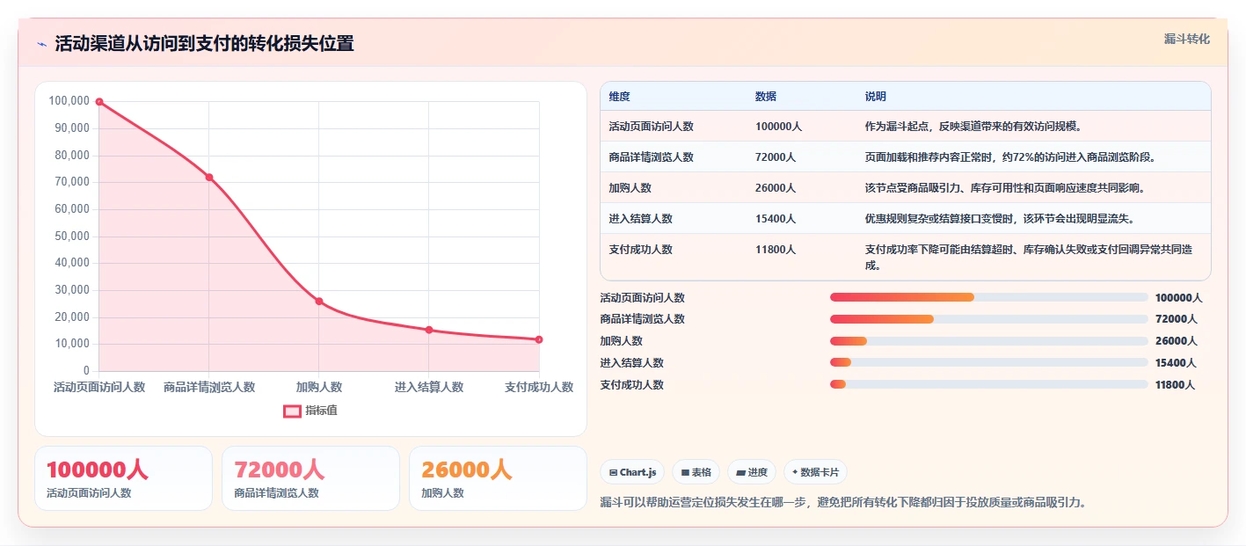This screenshot has width=1246, height=546.
Task: Click the table value 26000人
Action: coord(776,188)
